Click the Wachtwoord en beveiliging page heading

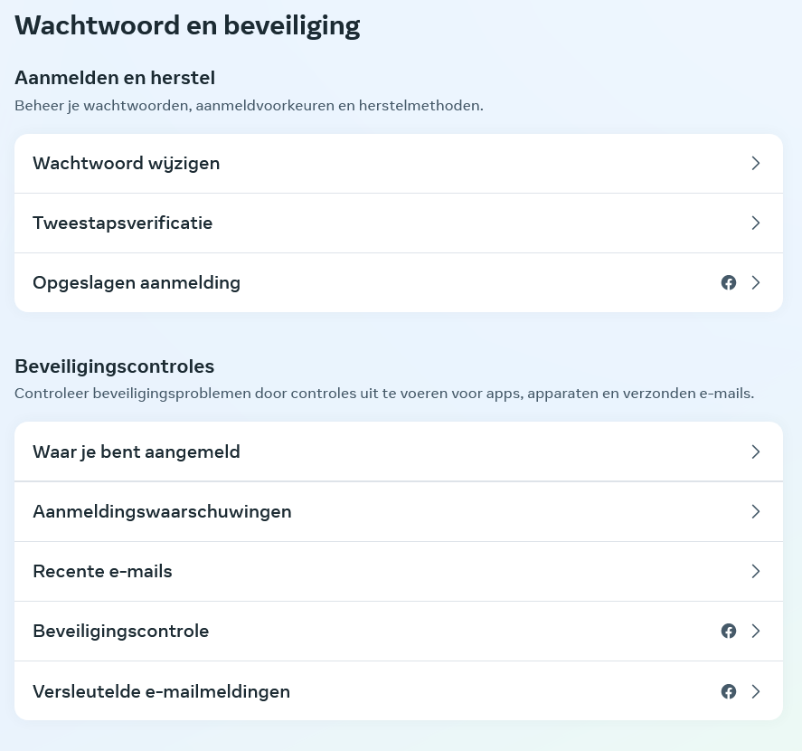point(187,26)
